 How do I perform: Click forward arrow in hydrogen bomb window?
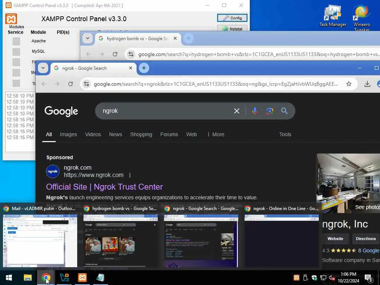[102, 54]
